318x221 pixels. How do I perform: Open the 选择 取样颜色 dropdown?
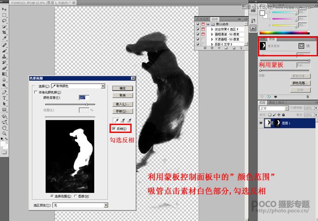coord(102,86)
